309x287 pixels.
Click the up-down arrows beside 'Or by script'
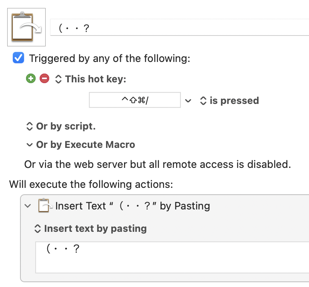[29, 126]
